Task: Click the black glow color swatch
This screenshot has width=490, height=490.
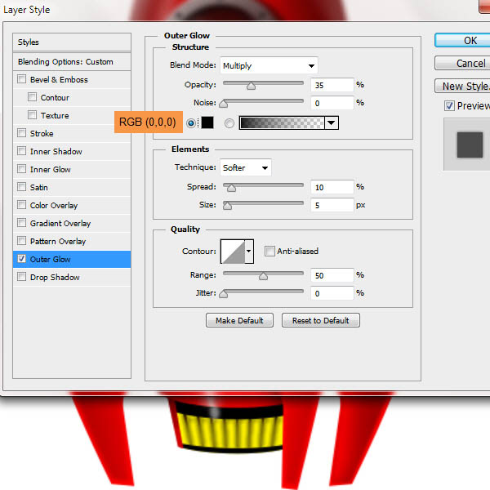Action: pyautogui.click(x=207, y=123)
